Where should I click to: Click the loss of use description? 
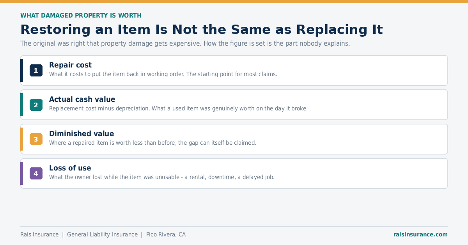(x=162, y=177)
